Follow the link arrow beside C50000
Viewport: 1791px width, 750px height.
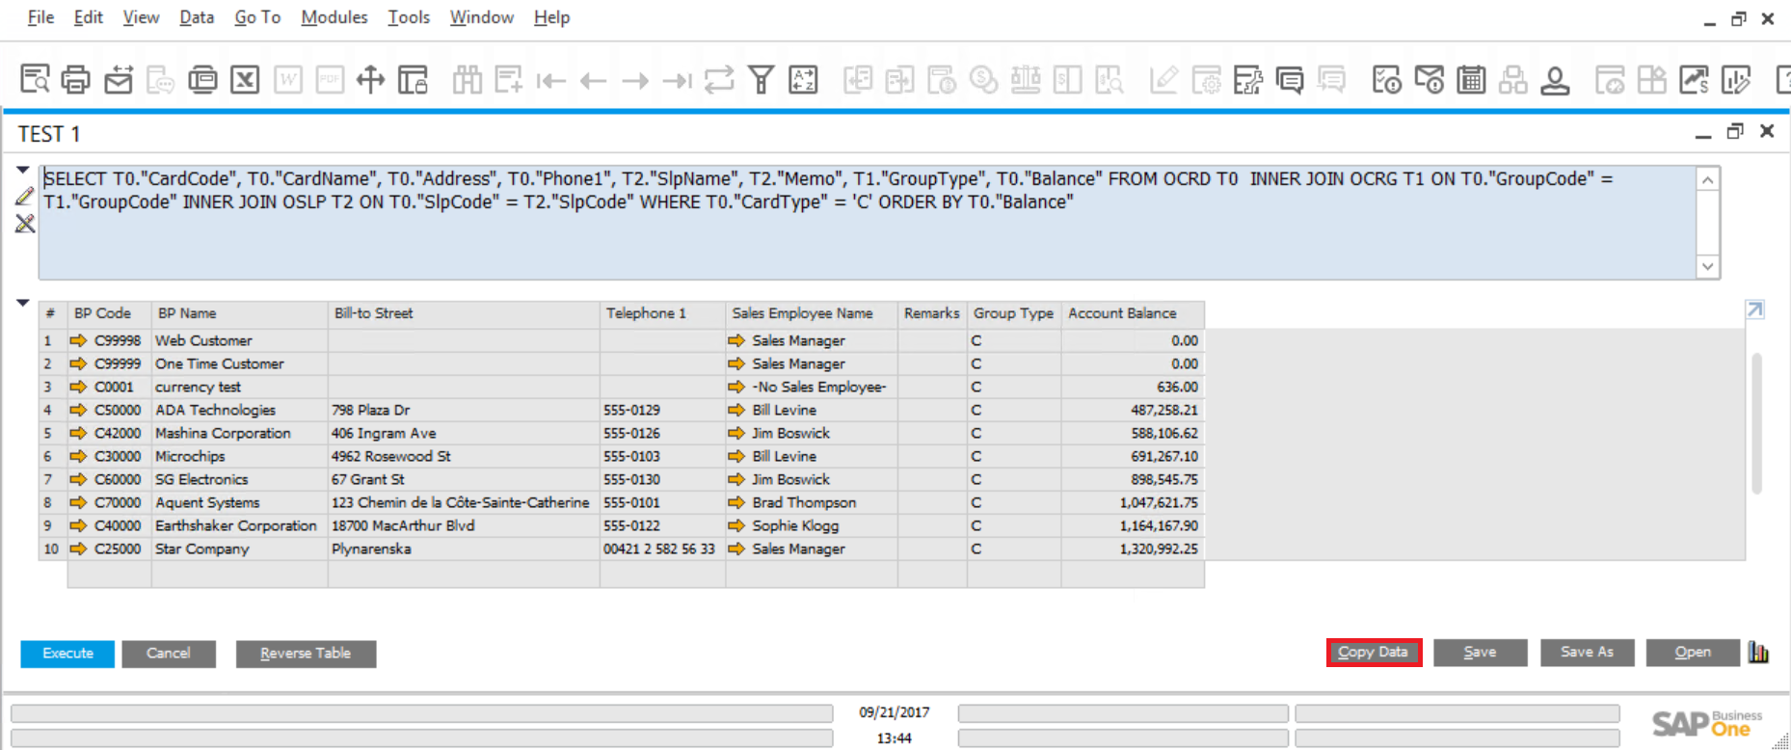point(79,410)
